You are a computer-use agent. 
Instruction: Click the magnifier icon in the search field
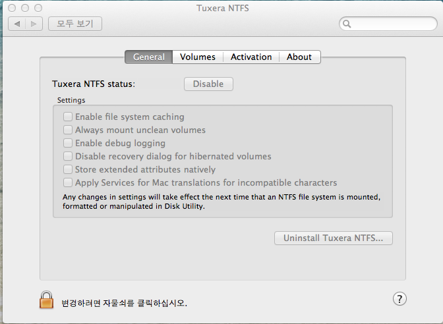point(347,24)
